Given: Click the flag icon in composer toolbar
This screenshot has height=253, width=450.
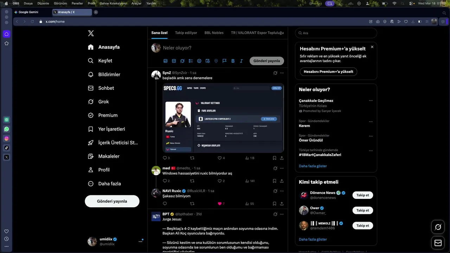Looking at the screenshot, I should [x=225, y=61].
